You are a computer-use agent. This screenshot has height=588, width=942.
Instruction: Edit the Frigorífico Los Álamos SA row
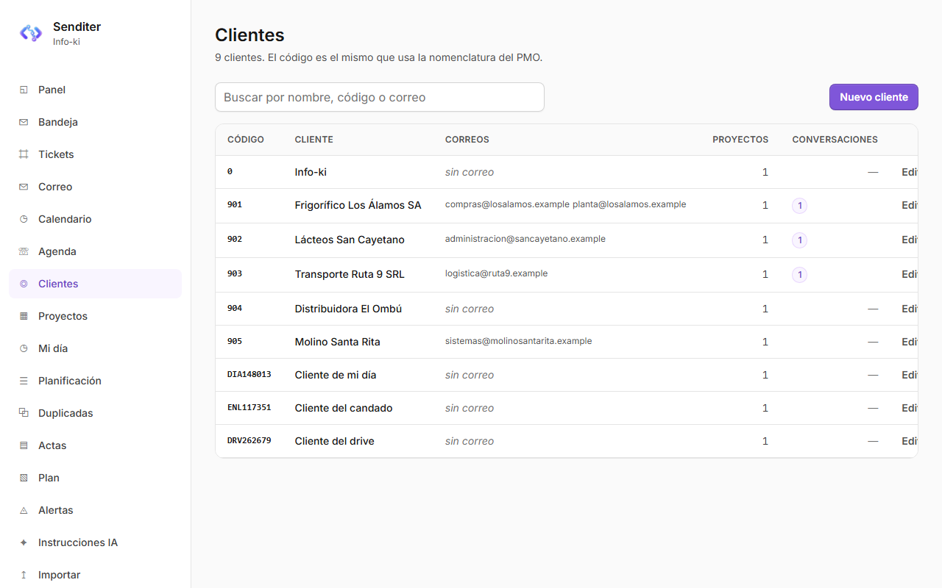tap(910, 205)
